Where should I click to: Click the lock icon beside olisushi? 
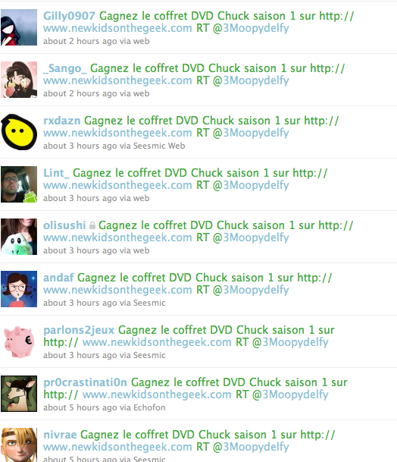coord(92,225)
